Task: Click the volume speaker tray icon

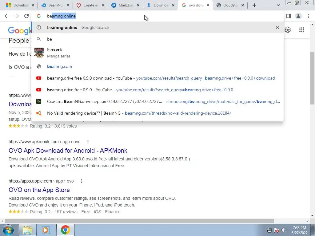Action: point(284,230)
